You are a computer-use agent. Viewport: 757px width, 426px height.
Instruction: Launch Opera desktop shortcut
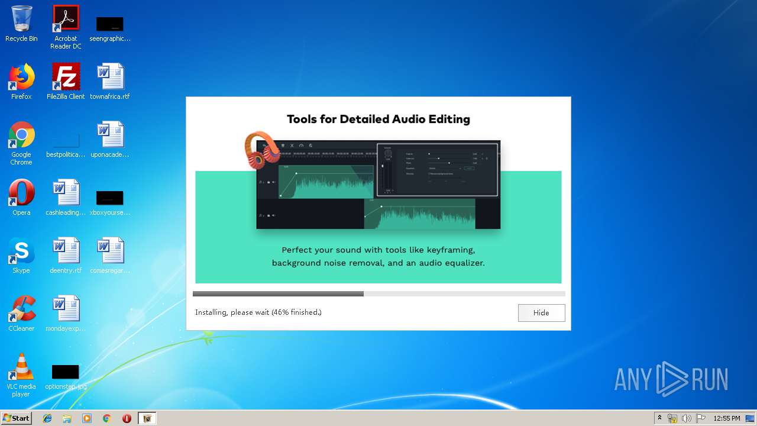point(21,198)
